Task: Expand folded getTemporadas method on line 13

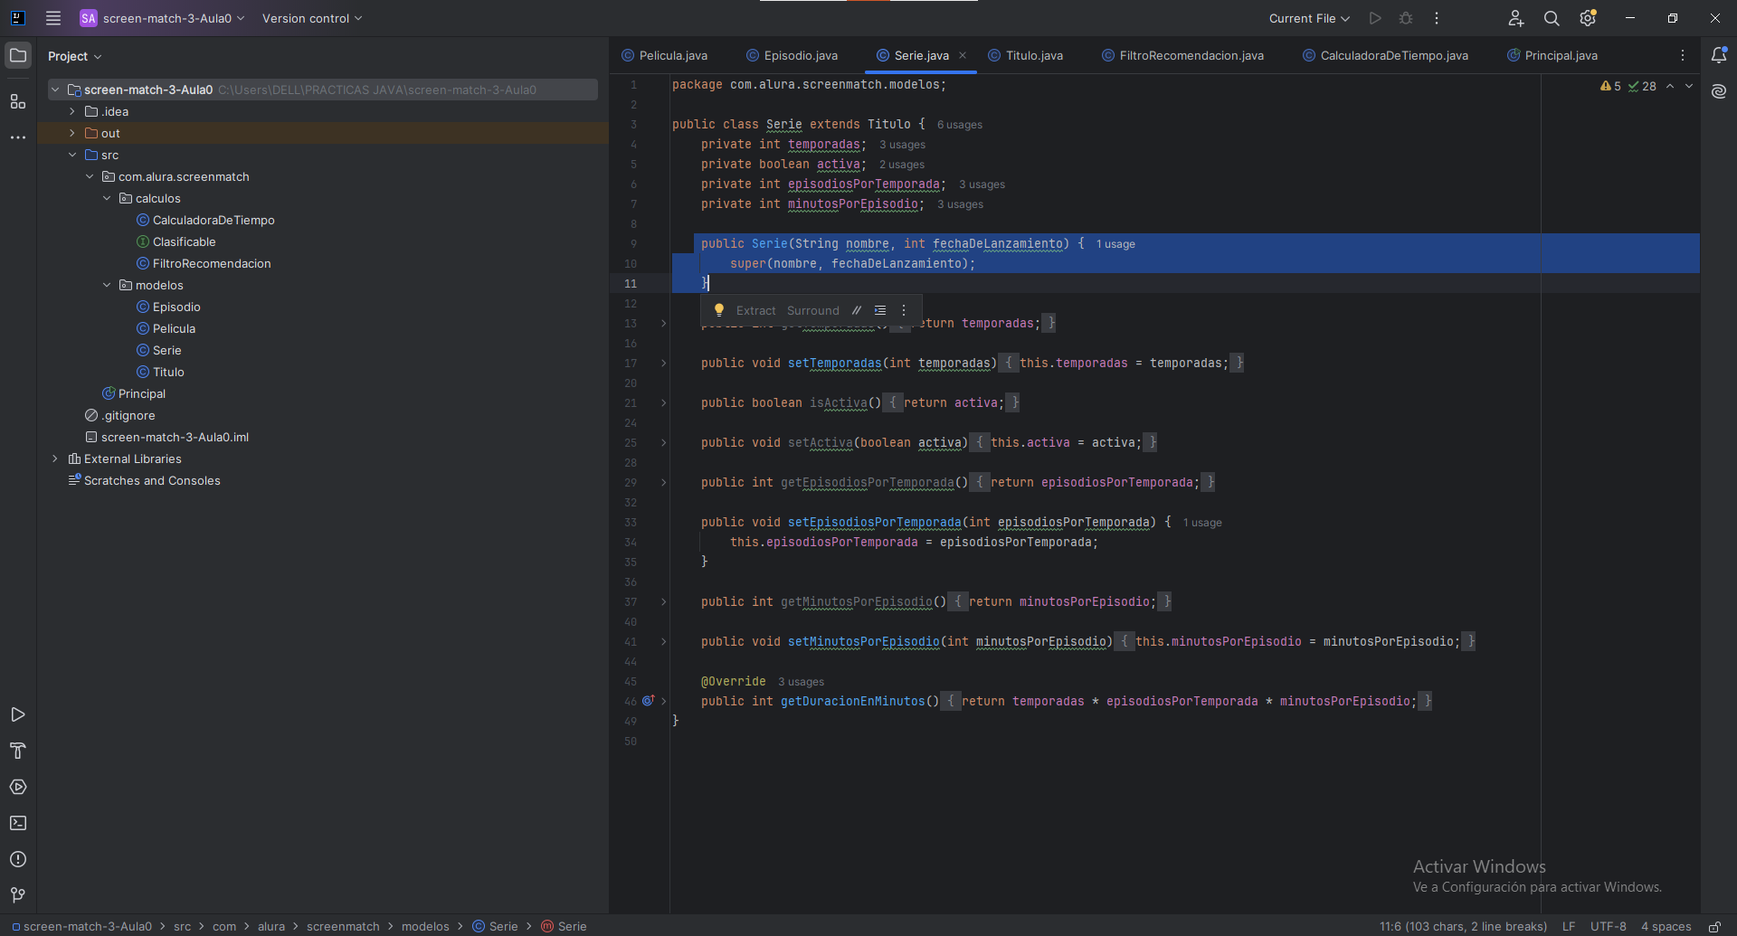Action: pyautogui.click(x=663, y=323)
